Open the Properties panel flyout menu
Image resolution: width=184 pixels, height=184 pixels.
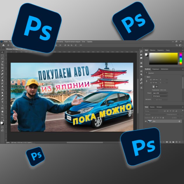pos(183,69)
